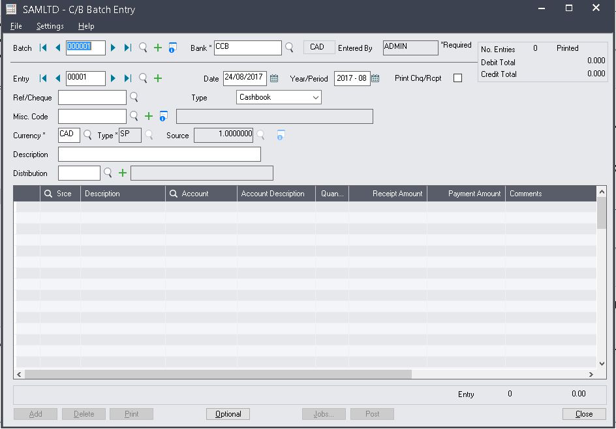Open the Source rate information icon

281,135
